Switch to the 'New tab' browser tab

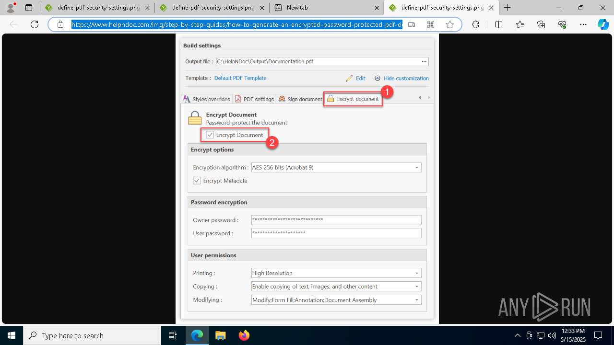click(x=326, y=8)
